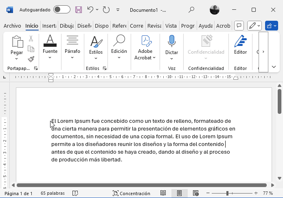
Task: Click the 65 palabras word count
Action: [52, 194]
